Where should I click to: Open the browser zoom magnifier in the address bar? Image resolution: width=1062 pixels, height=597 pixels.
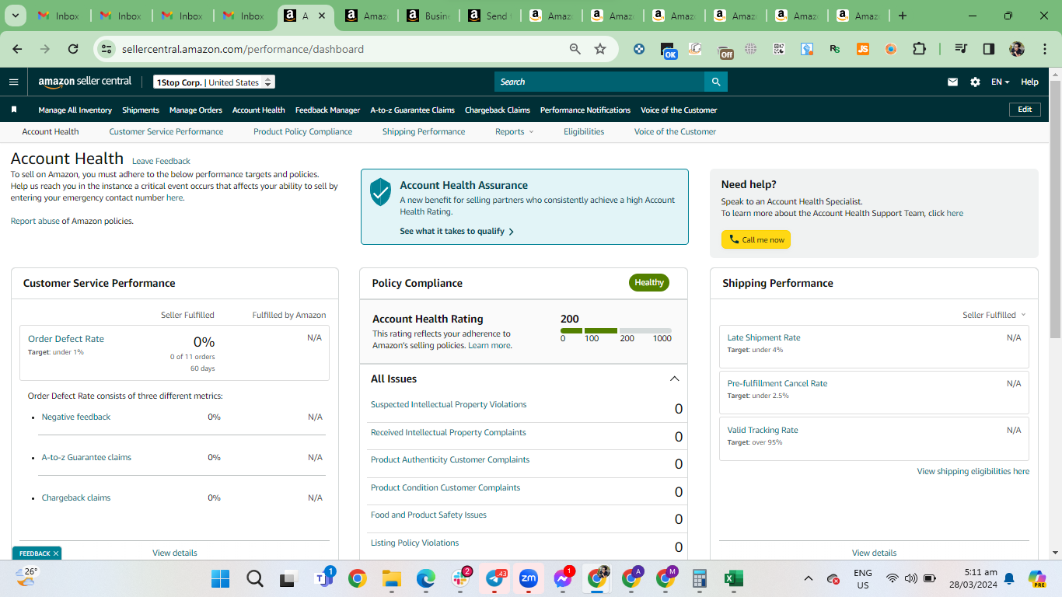click(575, 49)
